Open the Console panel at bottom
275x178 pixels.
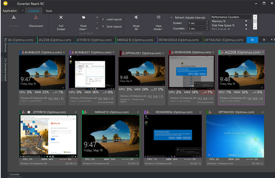point(14,174)
